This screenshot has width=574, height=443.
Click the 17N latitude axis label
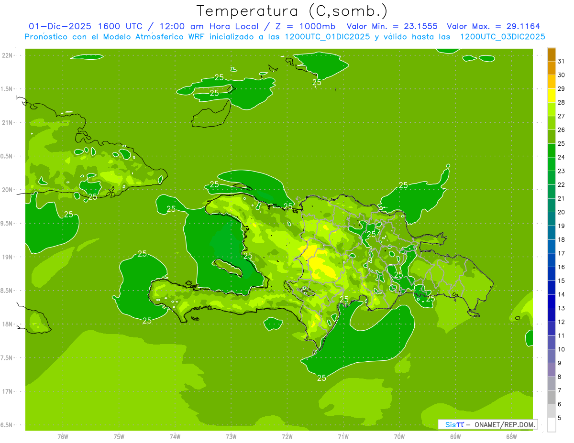coord(7,391)
